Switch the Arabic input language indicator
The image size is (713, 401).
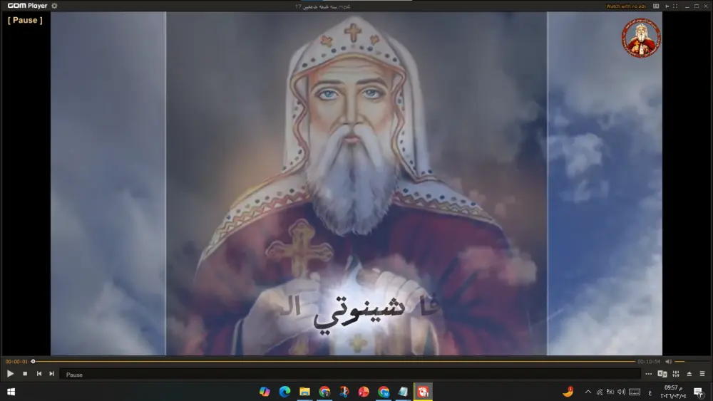point(650,392)
